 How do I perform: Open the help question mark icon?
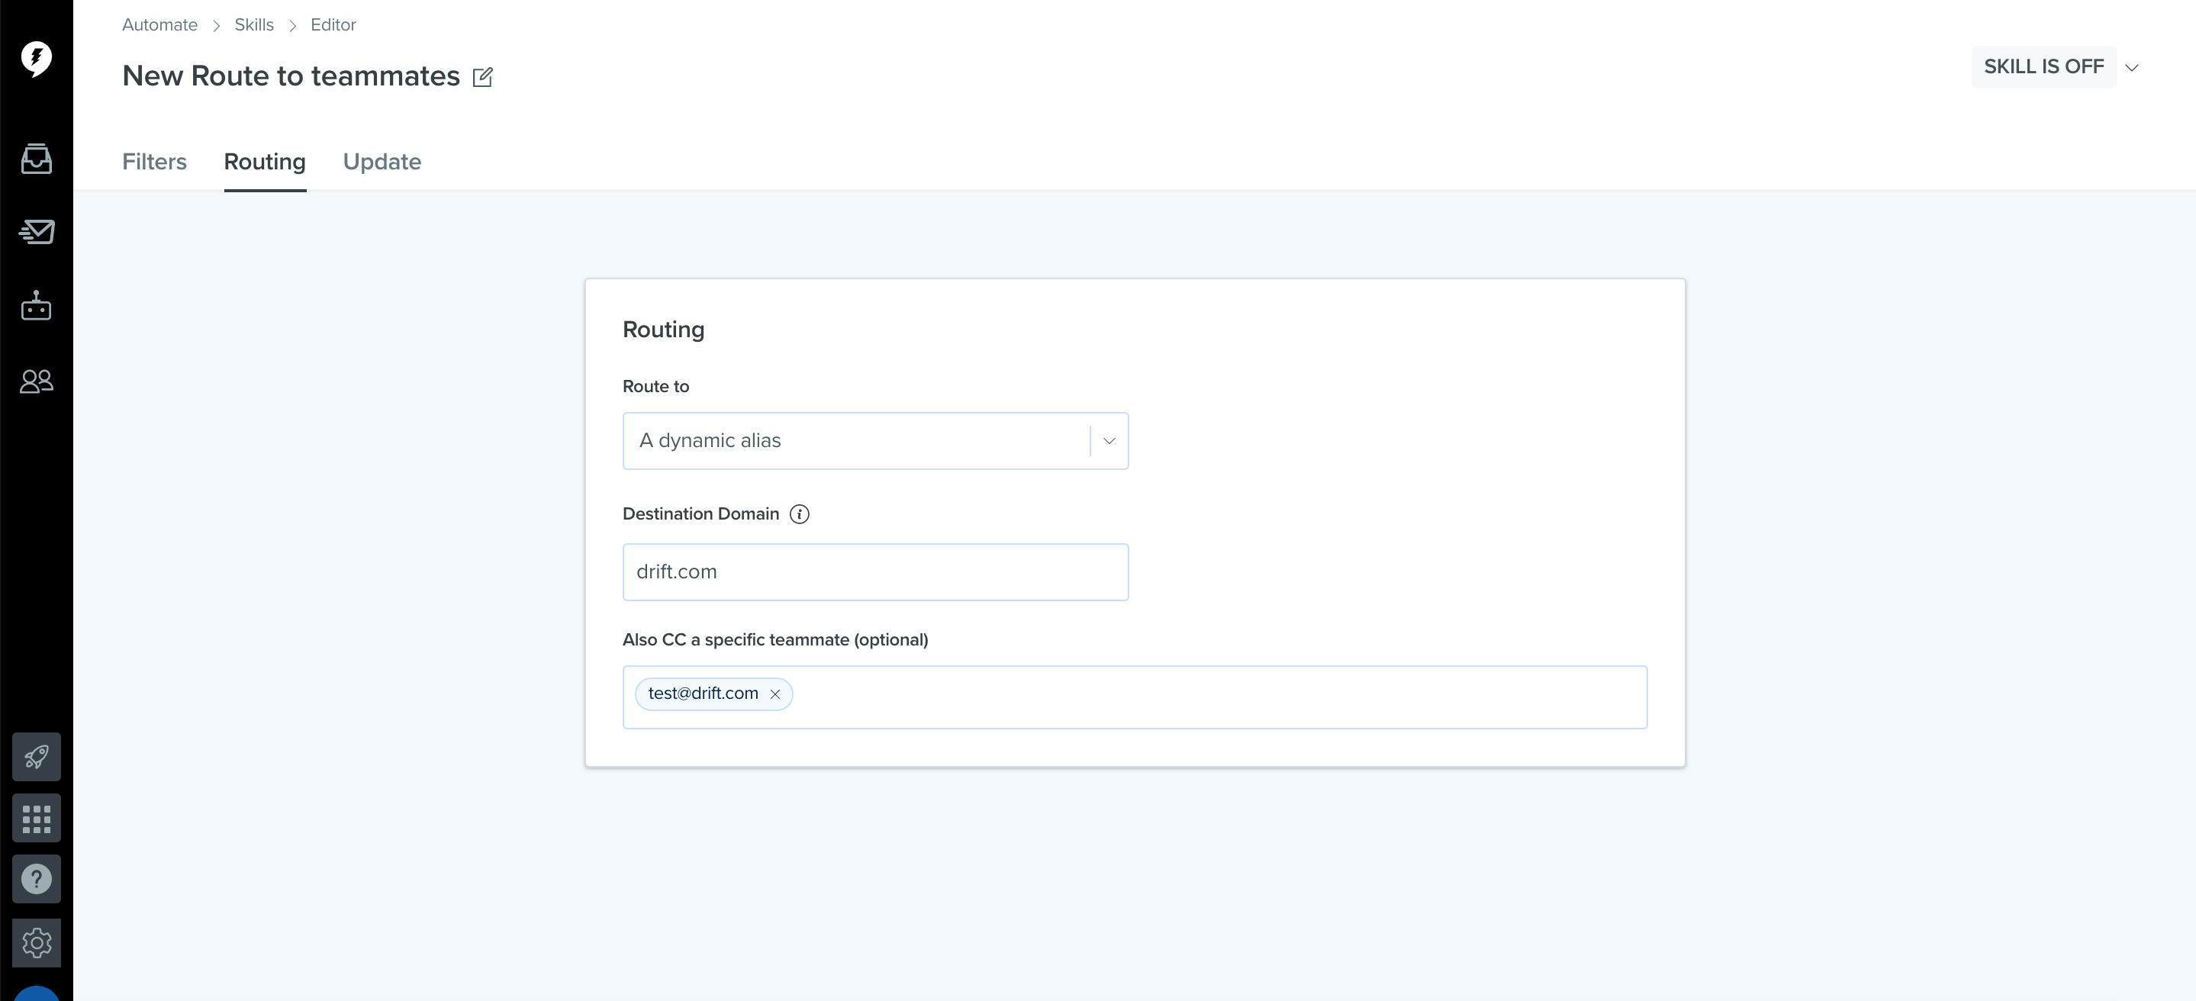click(x=36, y=879)
